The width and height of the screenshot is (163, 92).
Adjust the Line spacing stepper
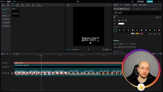[x=135, y=44]
